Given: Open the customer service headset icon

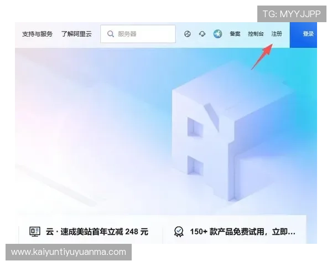Looking at the screenshot, I should tap(202, 34).
